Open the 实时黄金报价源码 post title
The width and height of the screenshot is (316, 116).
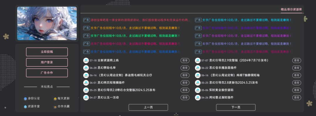221,90
